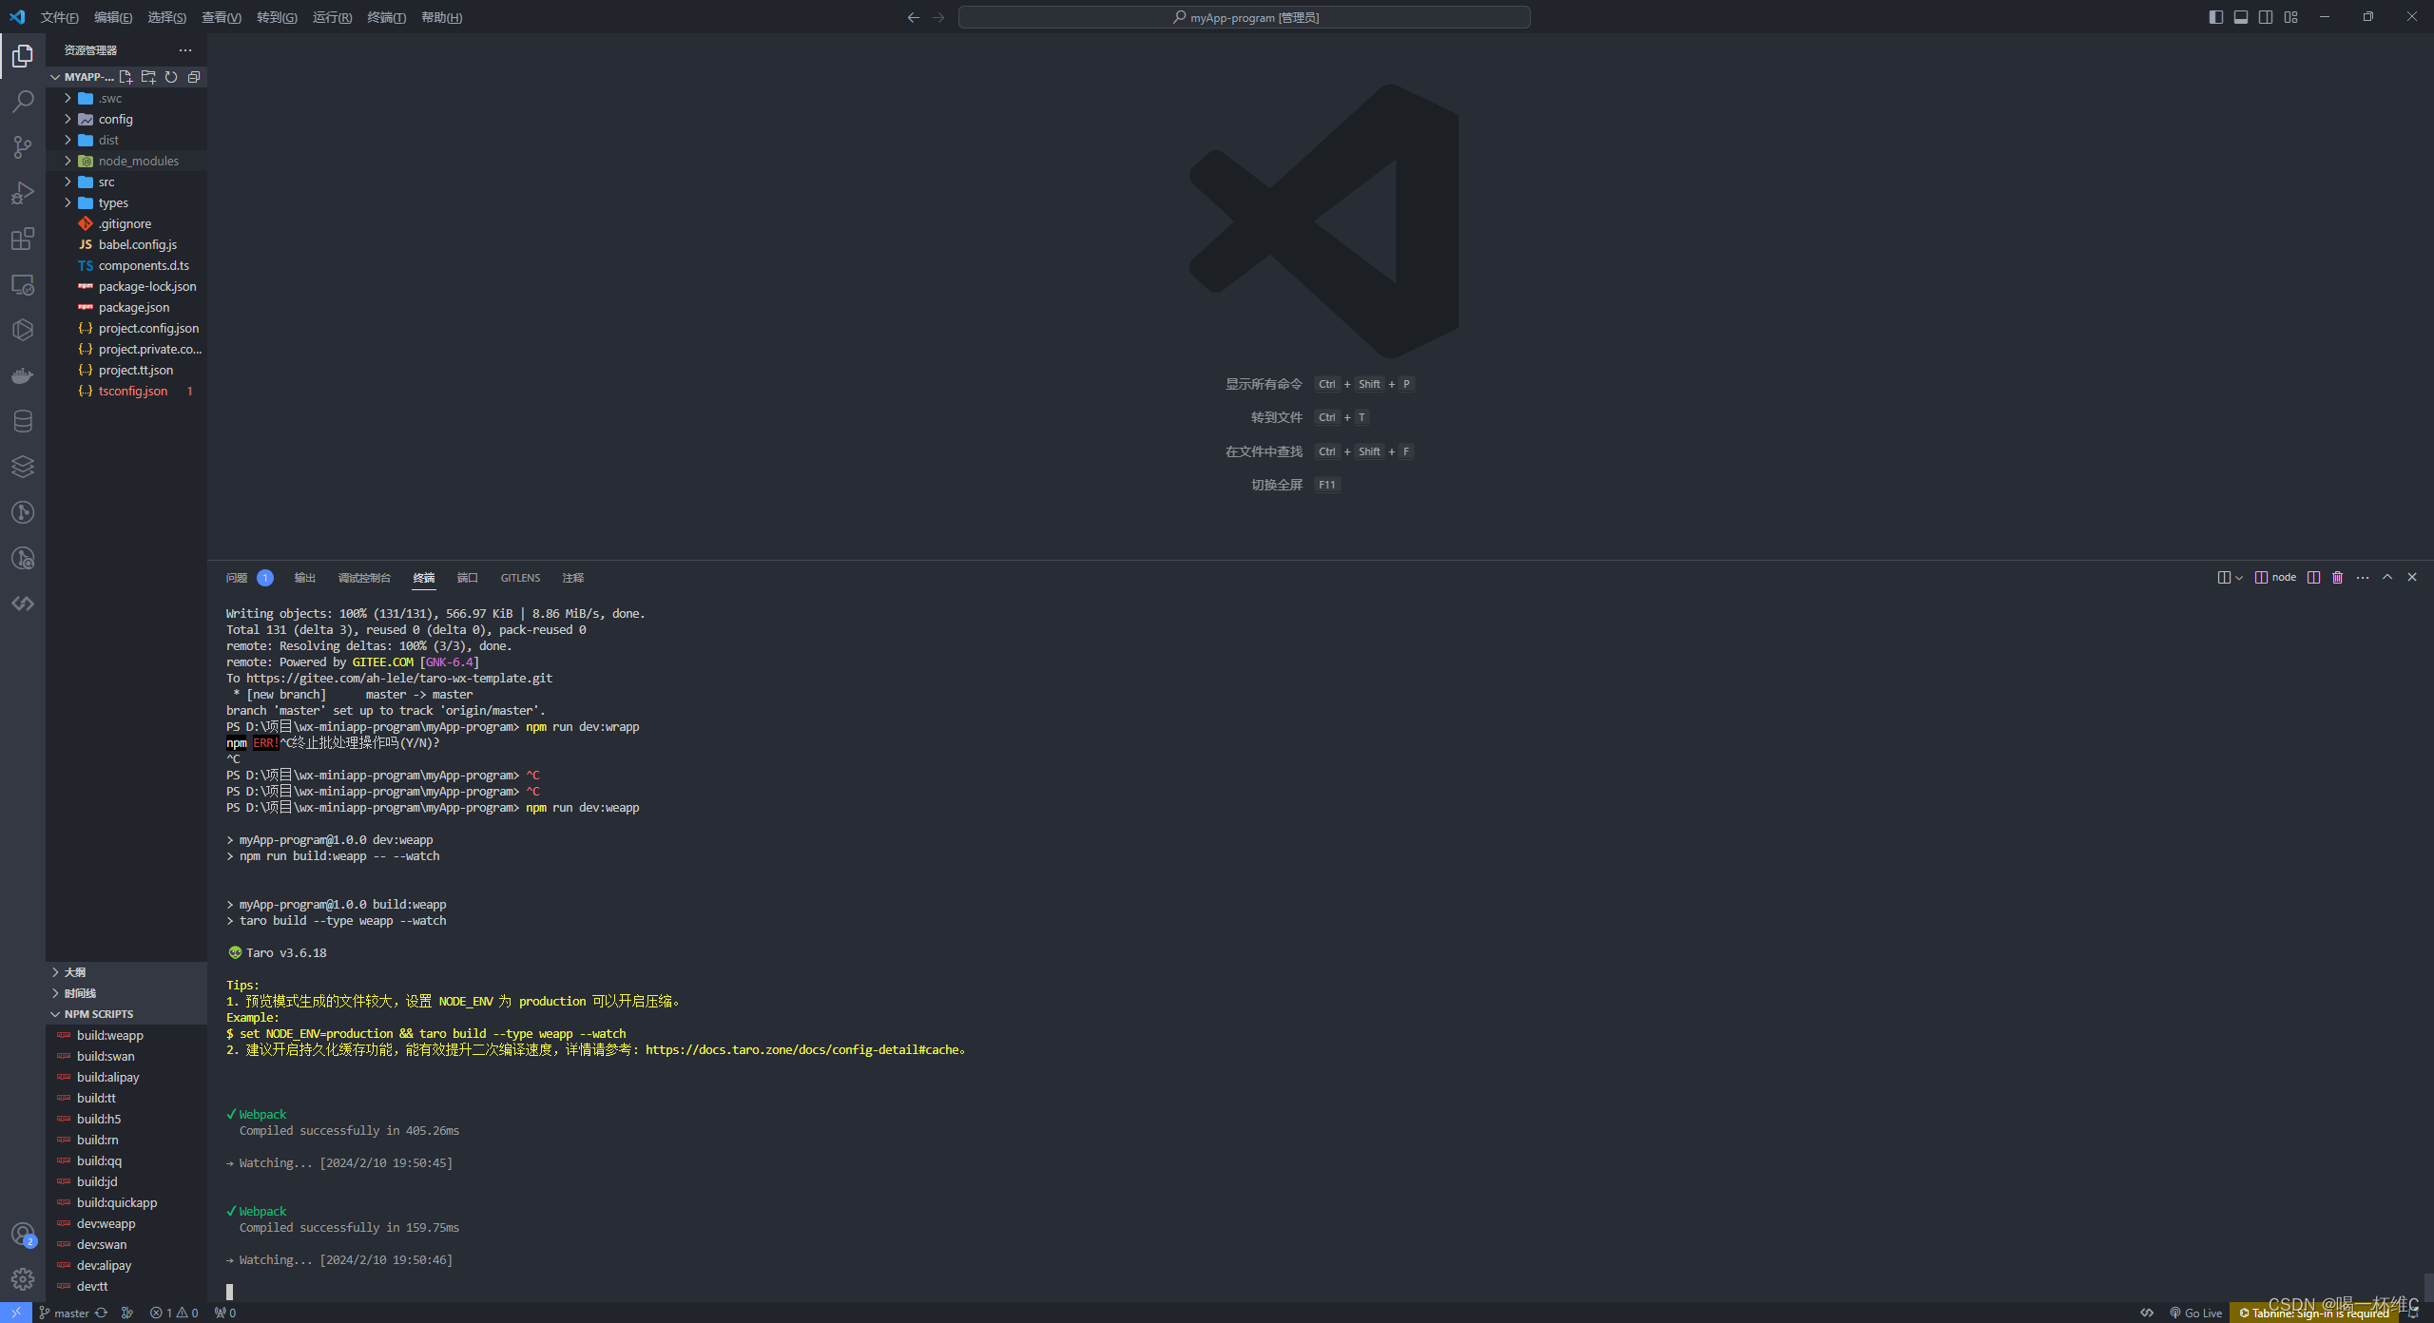Click the Go Live status bar button
This screenshot has height=1323, width=2434.
2196,1313
